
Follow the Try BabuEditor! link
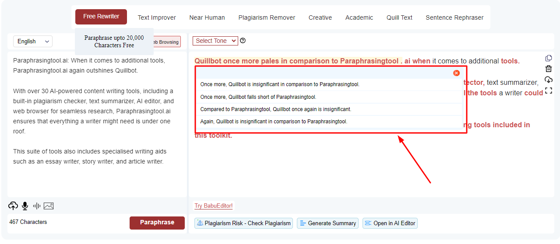[x=214, y=206]
